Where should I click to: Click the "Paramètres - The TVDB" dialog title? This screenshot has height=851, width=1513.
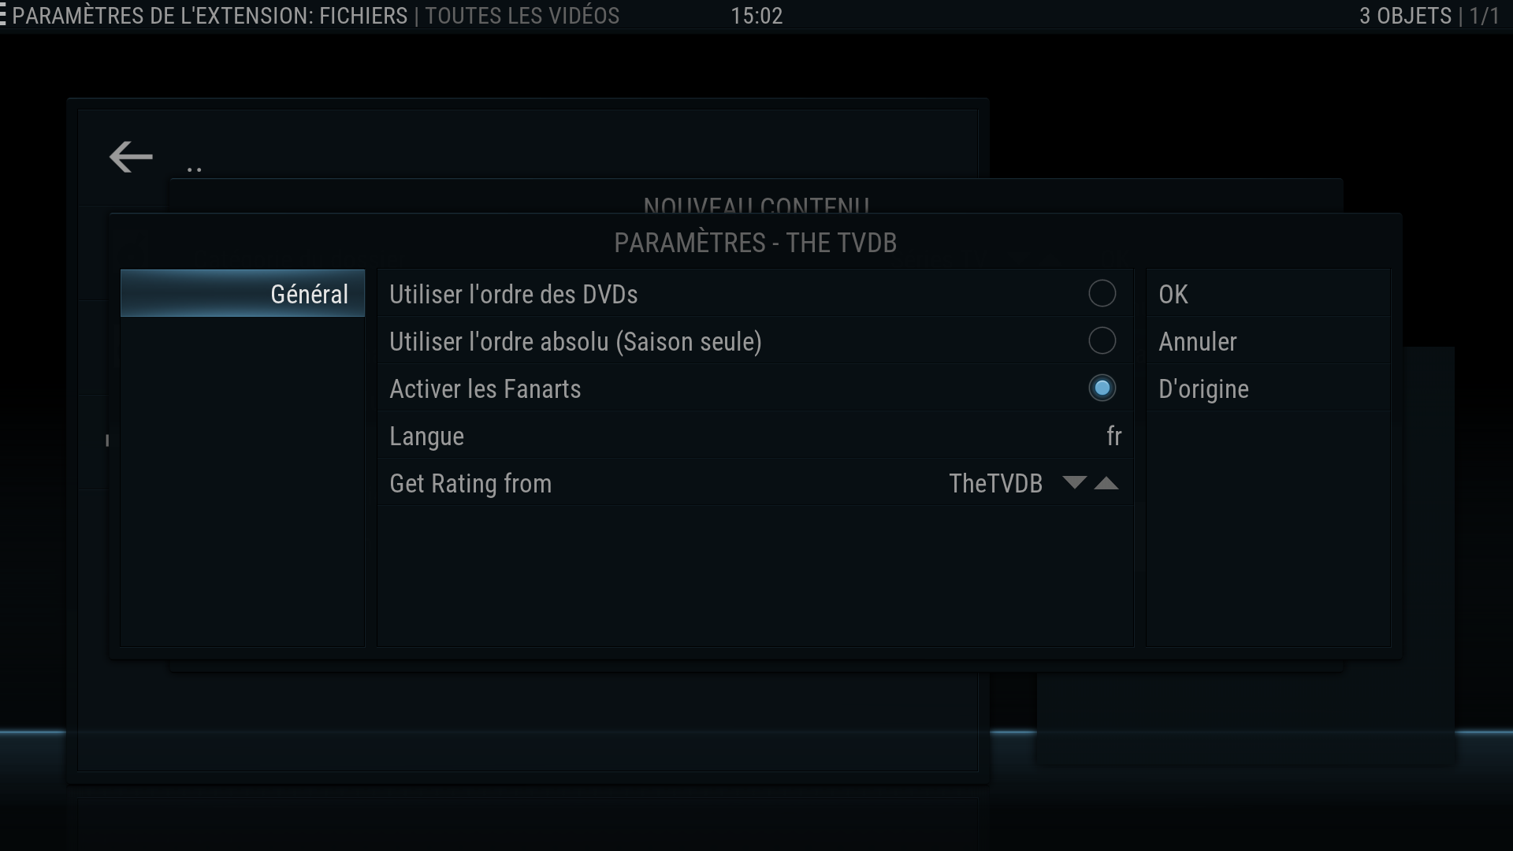pyautogui.click(x=755, y=243)
